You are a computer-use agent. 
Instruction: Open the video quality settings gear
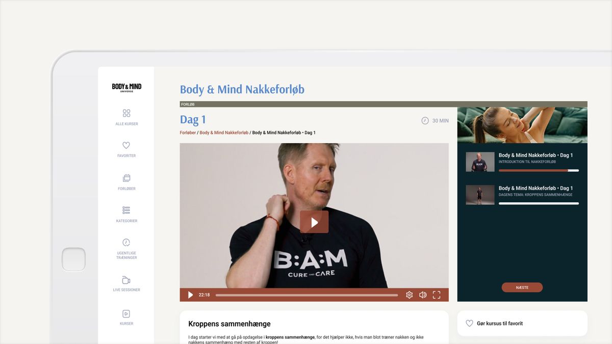[x=409, y=295]
